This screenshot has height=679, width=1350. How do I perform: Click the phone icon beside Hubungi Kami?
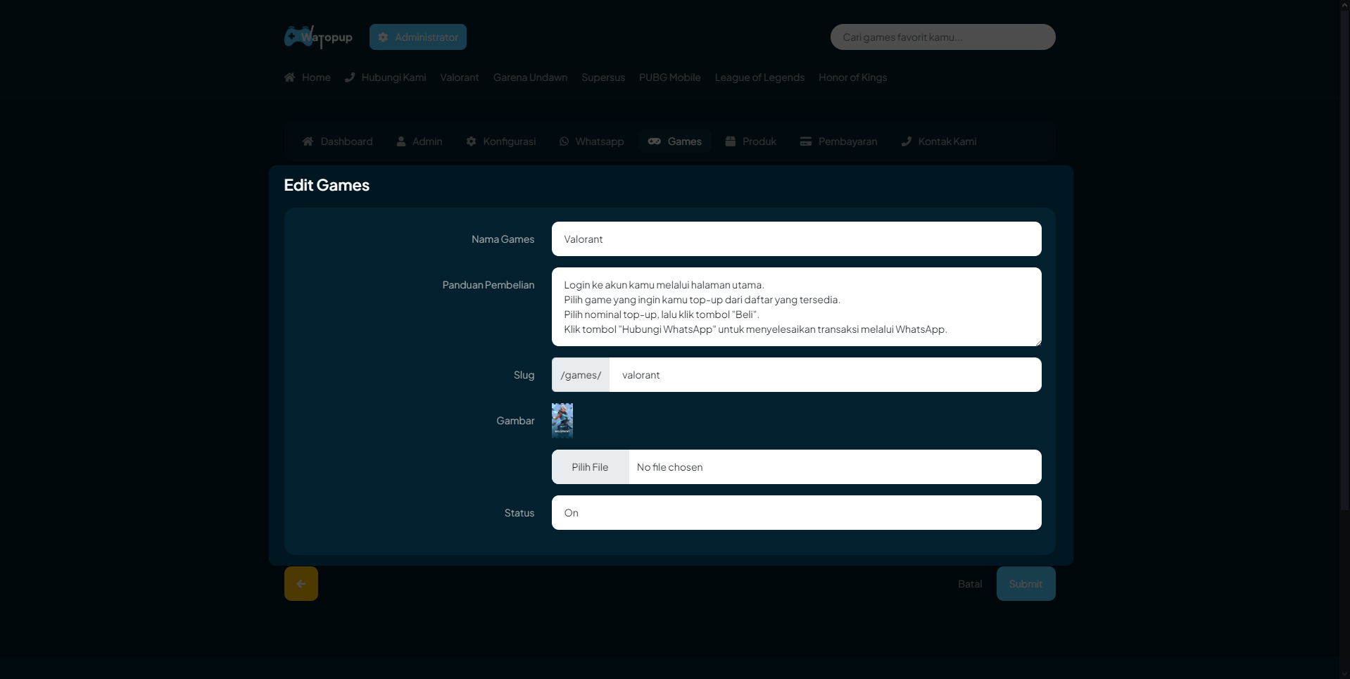pyautogui.click(x=350, y=77)
